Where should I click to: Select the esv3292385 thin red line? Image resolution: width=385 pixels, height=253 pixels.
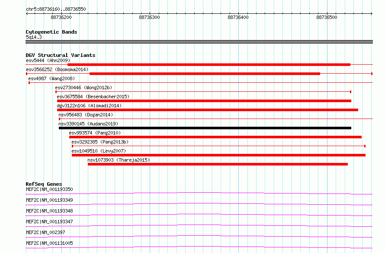click(218, 146)
